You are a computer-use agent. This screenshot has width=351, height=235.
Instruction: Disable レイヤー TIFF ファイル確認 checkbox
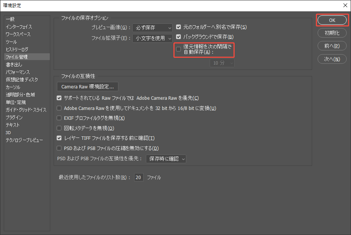(x=59, y=138)
